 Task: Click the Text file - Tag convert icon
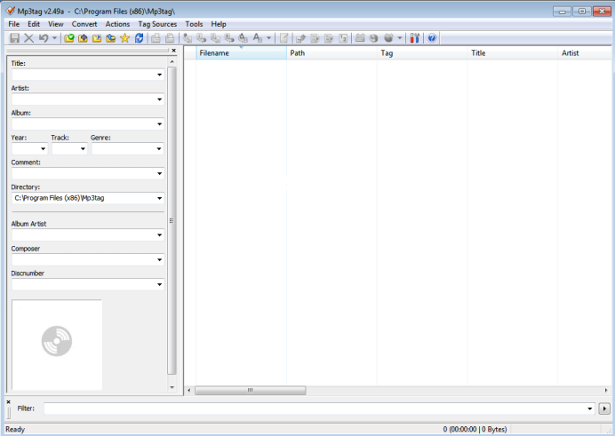[x=229, y=38]
